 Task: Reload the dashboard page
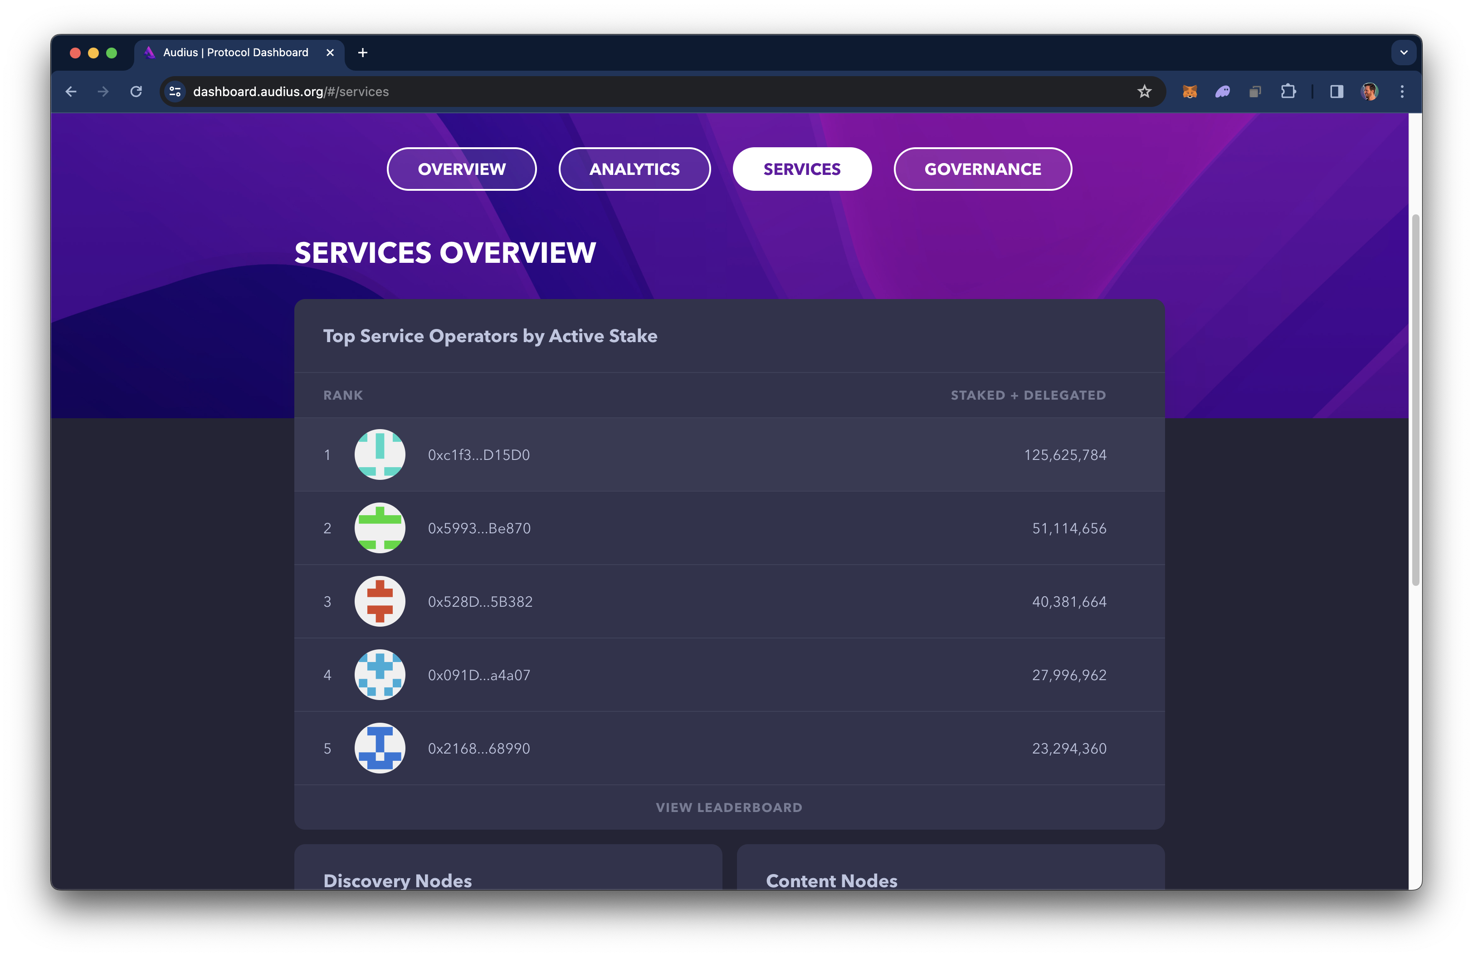[x=136, y=92]
